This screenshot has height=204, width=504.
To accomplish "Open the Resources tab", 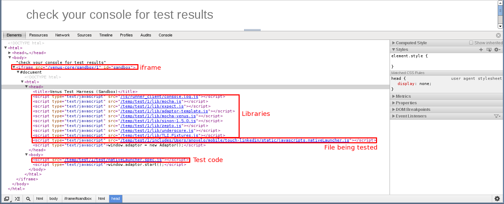I will (x=39, y=35).
